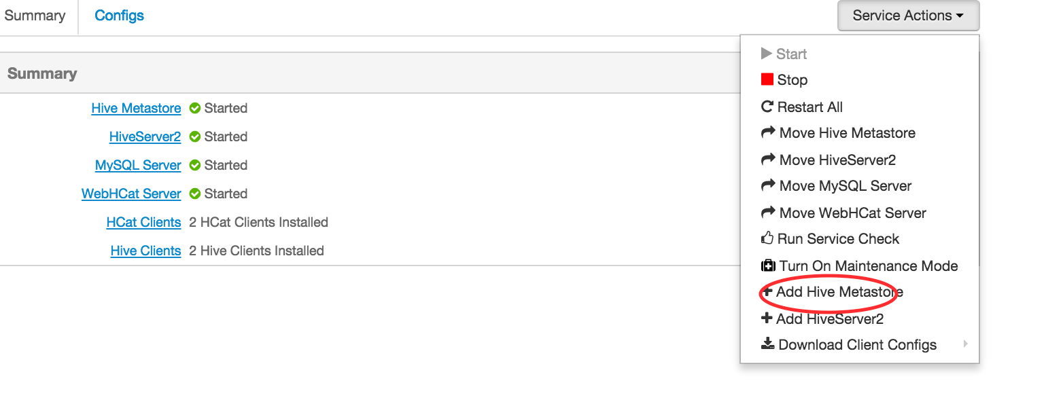Open the HiveServer2 component link

click(145, 136)
